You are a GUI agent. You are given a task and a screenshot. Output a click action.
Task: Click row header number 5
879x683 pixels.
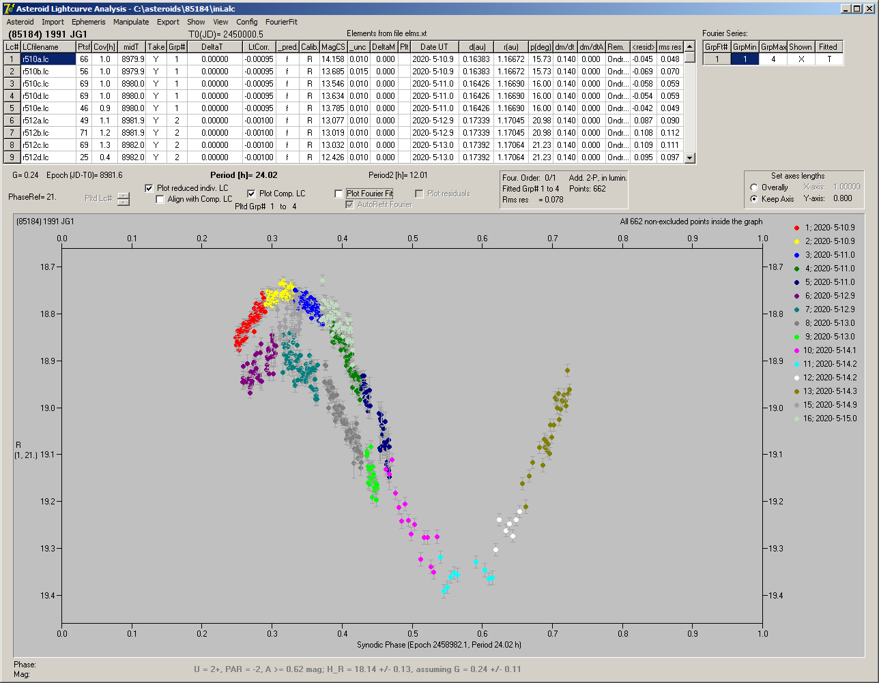click(x=12, y=108)
